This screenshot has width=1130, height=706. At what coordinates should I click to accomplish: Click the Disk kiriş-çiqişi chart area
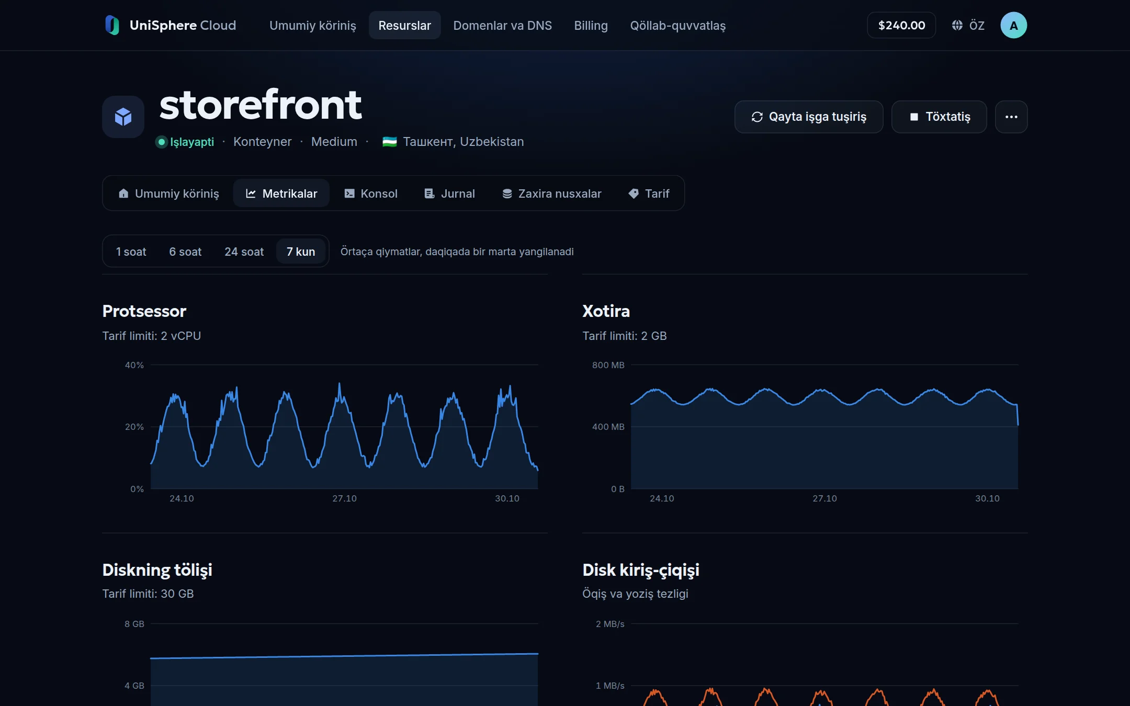coord(824,665)
